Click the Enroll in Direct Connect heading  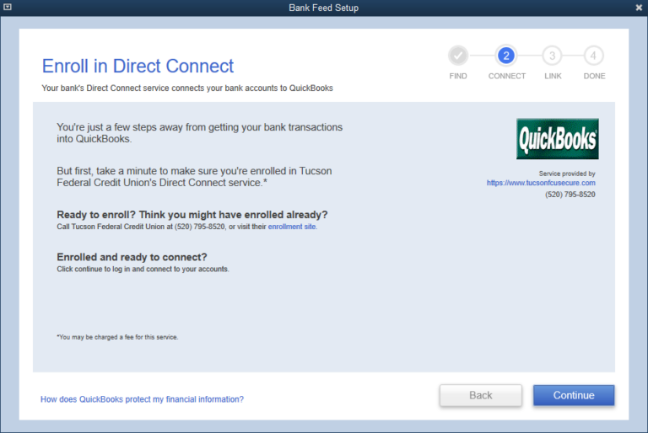(138, 66)
